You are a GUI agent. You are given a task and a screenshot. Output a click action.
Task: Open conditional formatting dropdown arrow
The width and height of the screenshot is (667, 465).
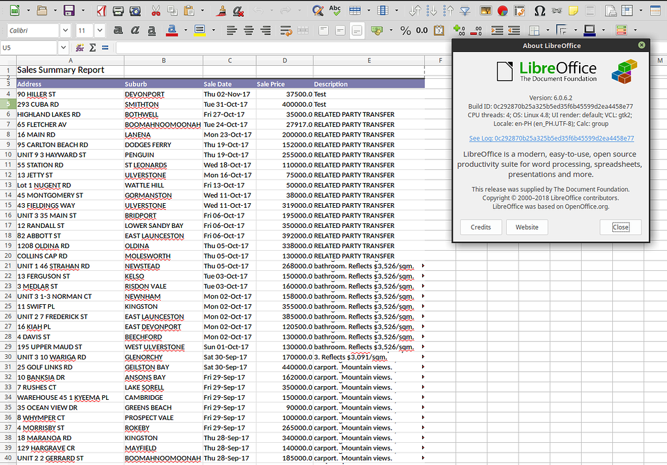635,30
